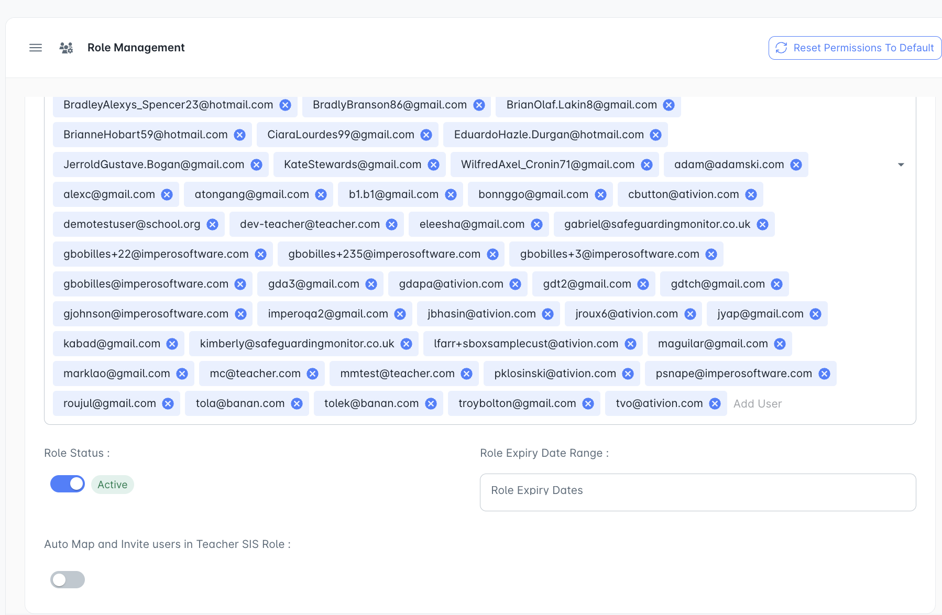The image size is (942, 615).
Task: Remove pklosinski@ativion.com user
Action: click(628, 374)
